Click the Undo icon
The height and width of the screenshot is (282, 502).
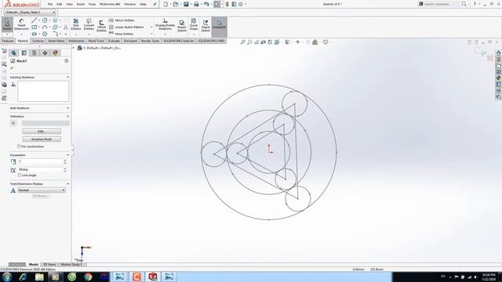pos(206,4)
